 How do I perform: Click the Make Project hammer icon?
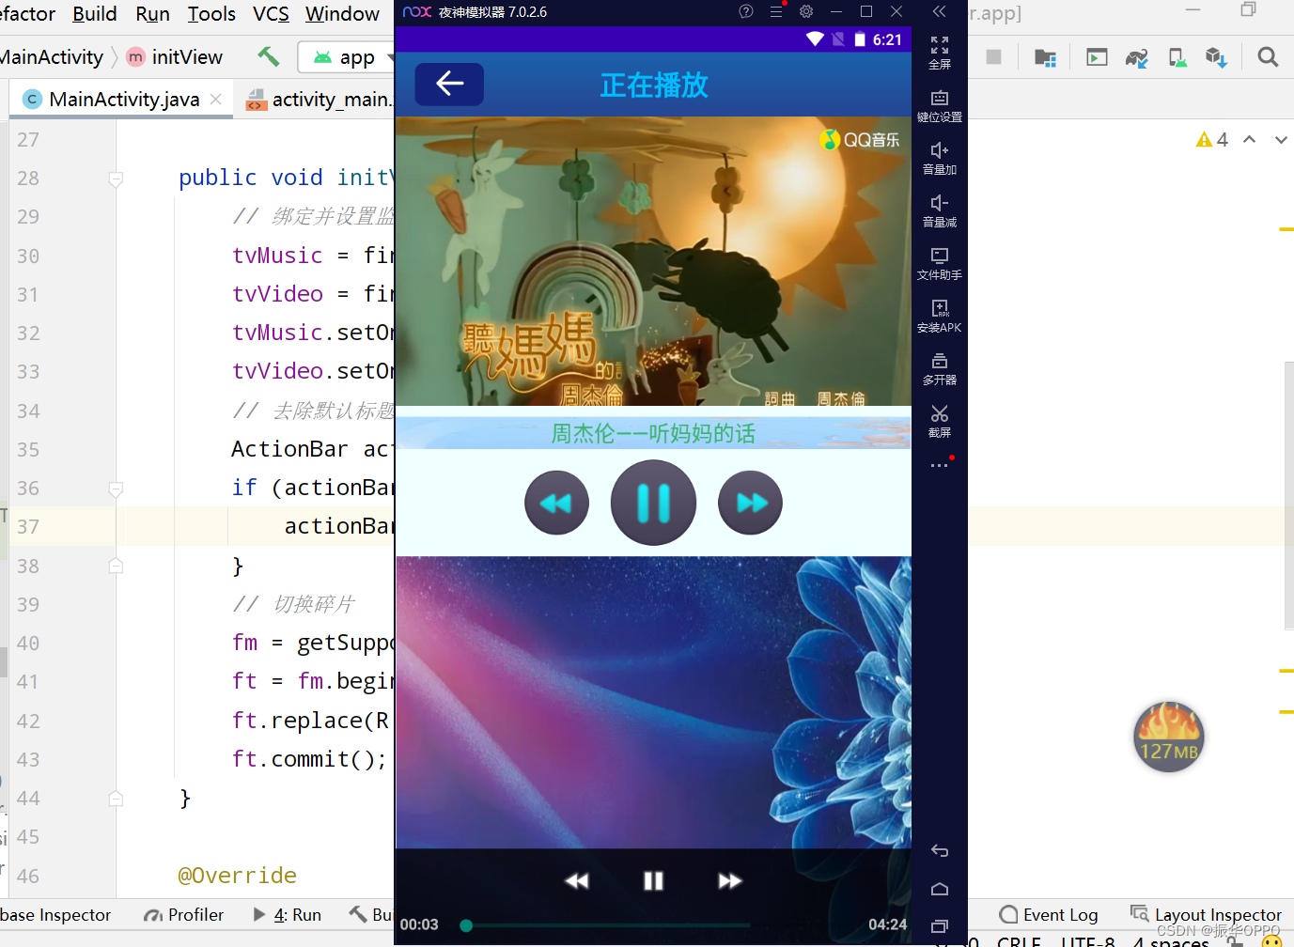(x=269, y=56)
